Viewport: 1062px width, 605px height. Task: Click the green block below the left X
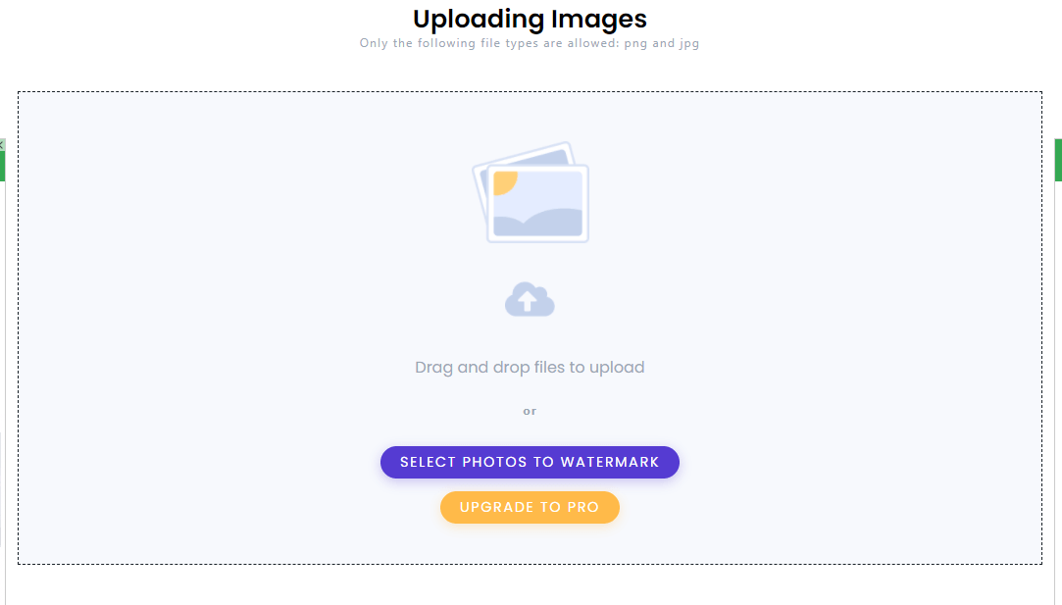tap(2, 167)
